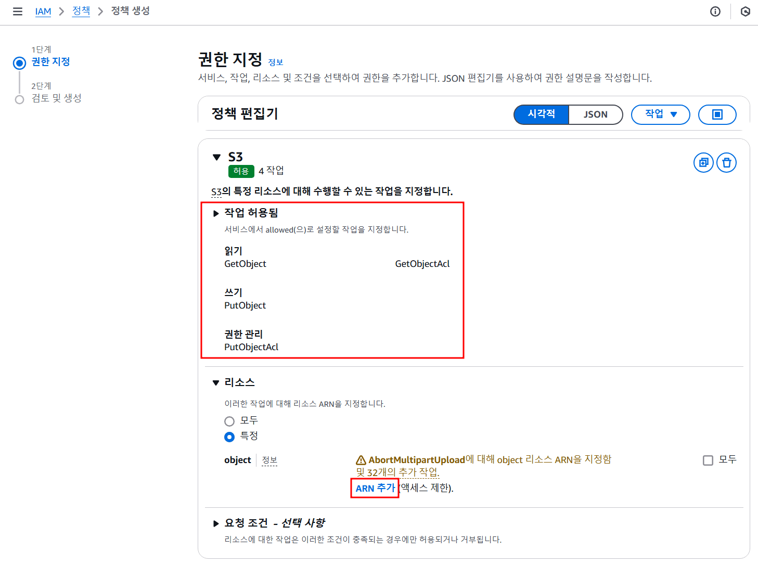Viewport: 758px width, 564px height.
Task: Delete the S3 permission block via trash icon
Action: 726,163
